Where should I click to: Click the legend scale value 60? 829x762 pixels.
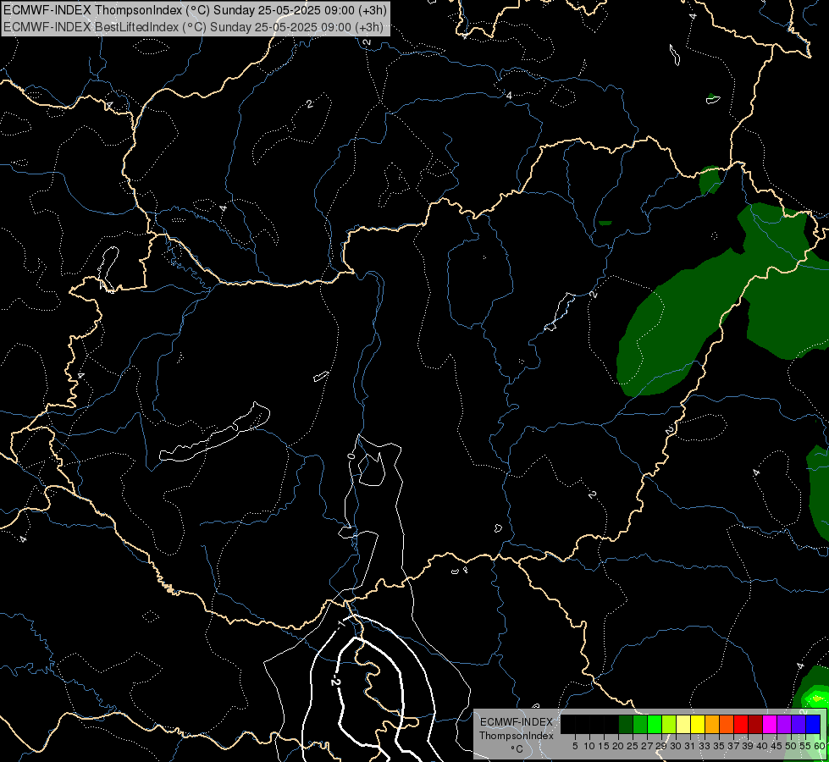820,746
